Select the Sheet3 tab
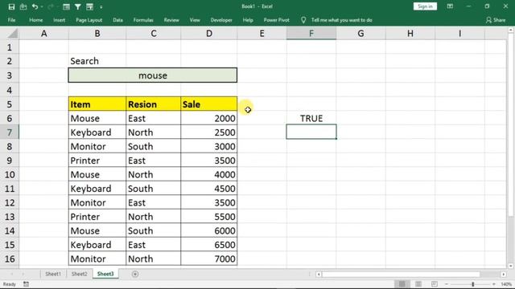This screenshot has width=515, height=289. pyautogui.click(x=105, y=274)
